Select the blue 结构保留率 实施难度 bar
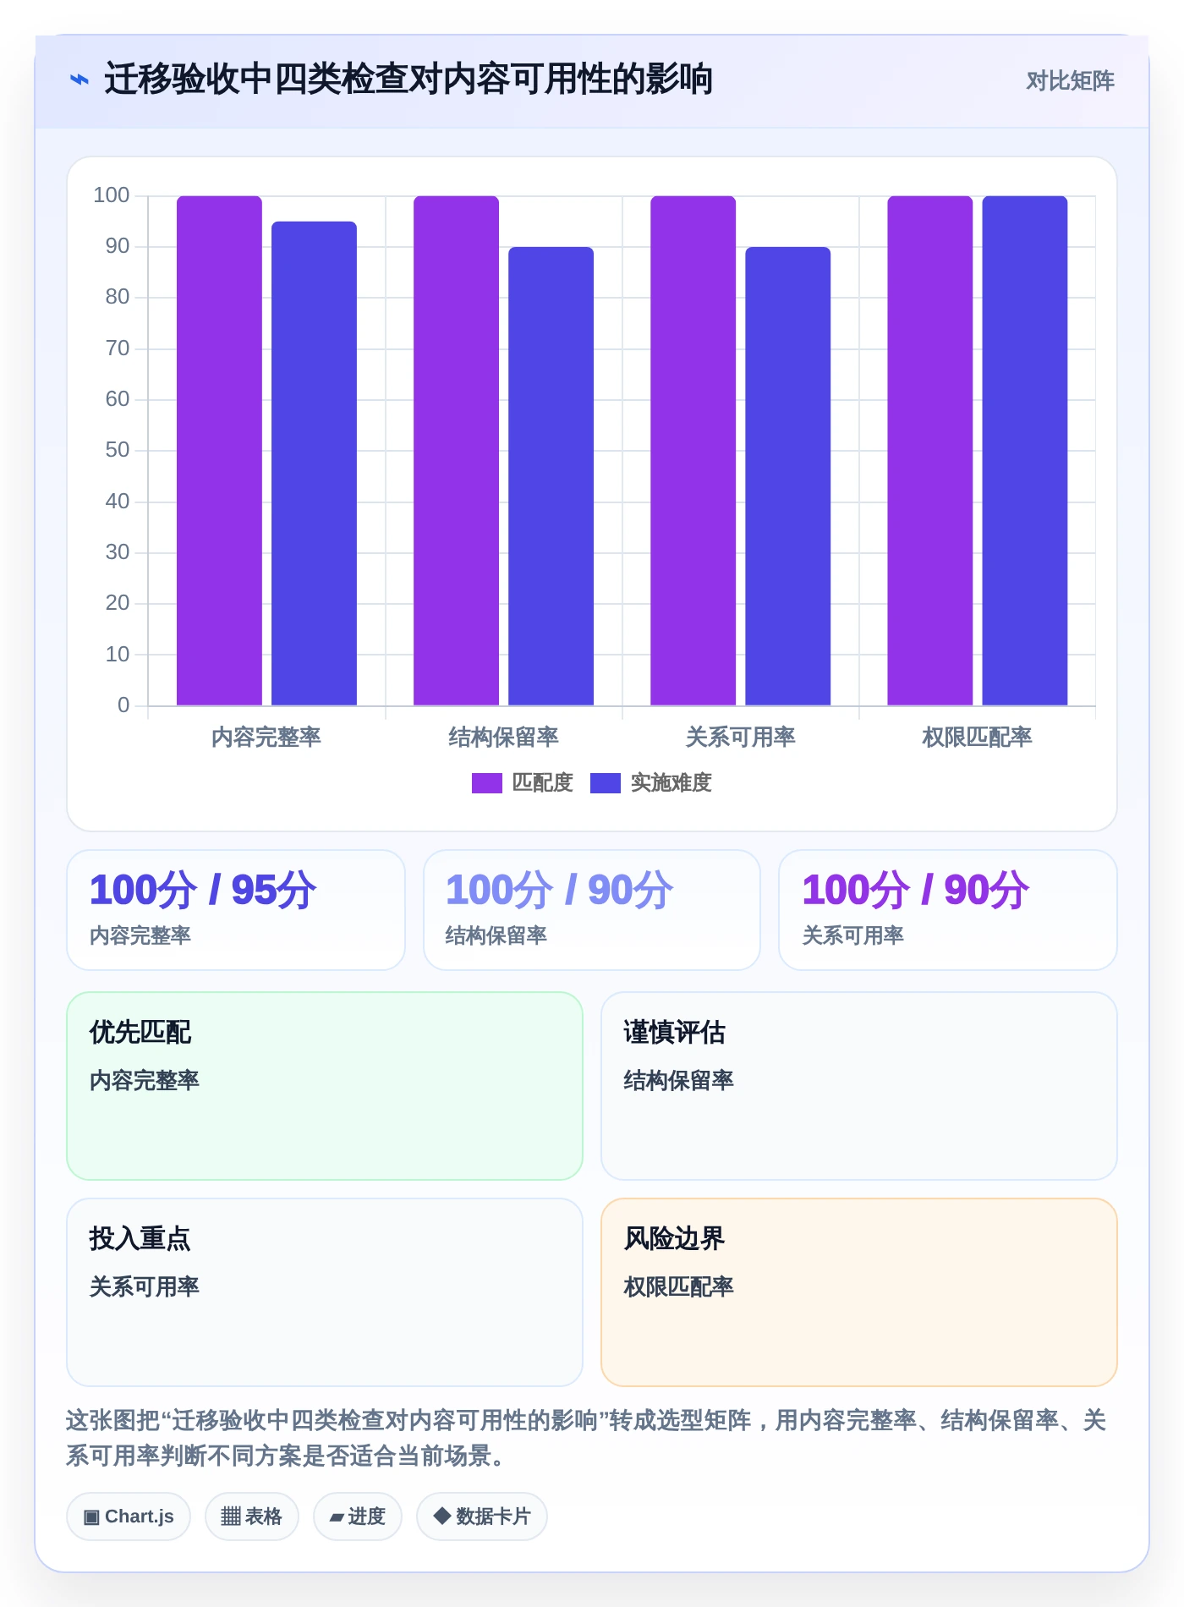 coord(551,476)
